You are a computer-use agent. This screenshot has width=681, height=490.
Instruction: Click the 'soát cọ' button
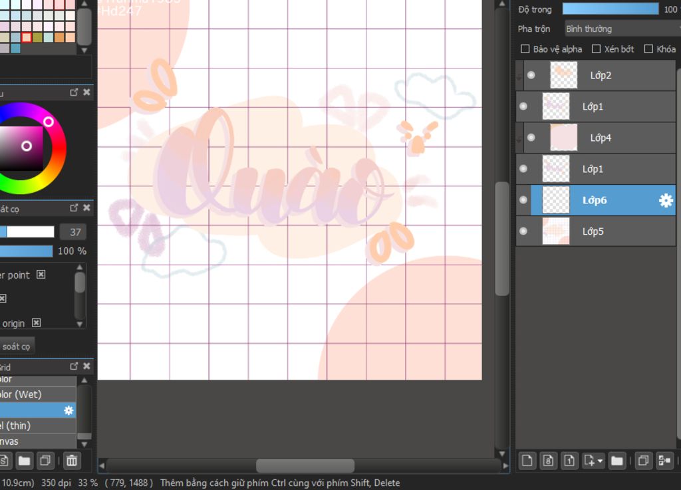[17, 346]
